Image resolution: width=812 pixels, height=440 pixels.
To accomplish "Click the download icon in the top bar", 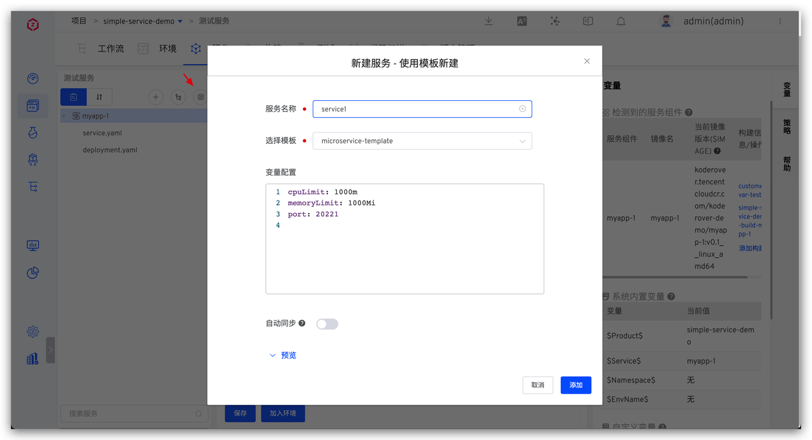I will (x=488, y=21).
